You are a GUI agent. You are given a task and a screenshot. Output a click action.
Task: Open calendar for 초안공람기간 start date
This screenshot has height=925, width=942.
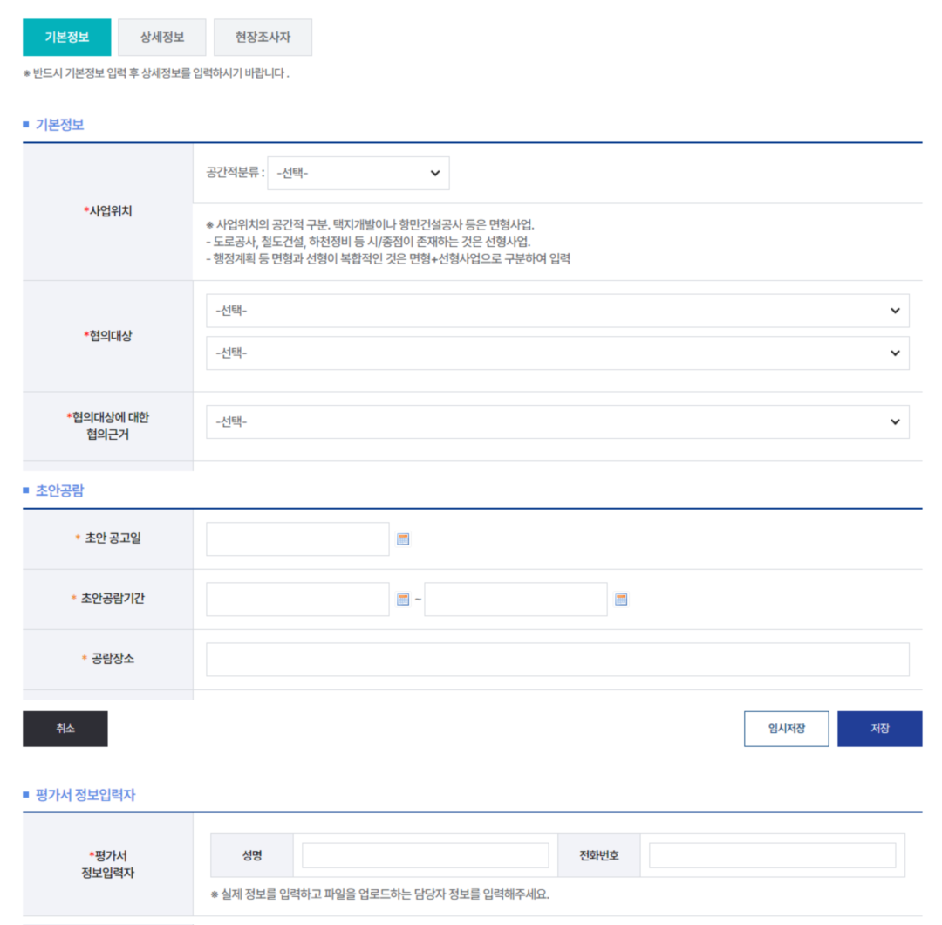tap(403, 600)
